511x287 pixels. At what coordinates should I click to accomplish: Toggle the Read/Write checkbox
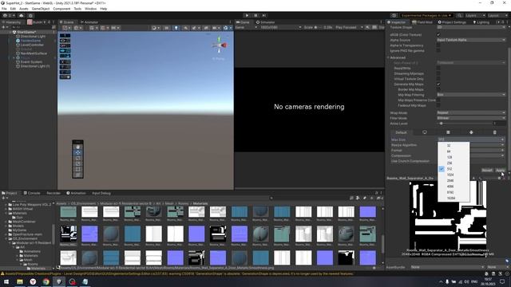click(x=438, y=69)
